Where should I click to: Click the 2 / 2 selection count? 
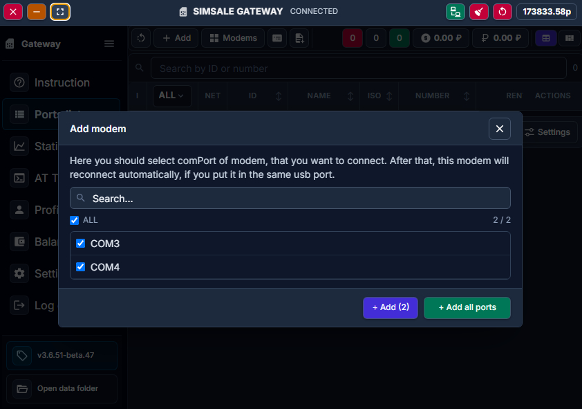pos(501,220)
